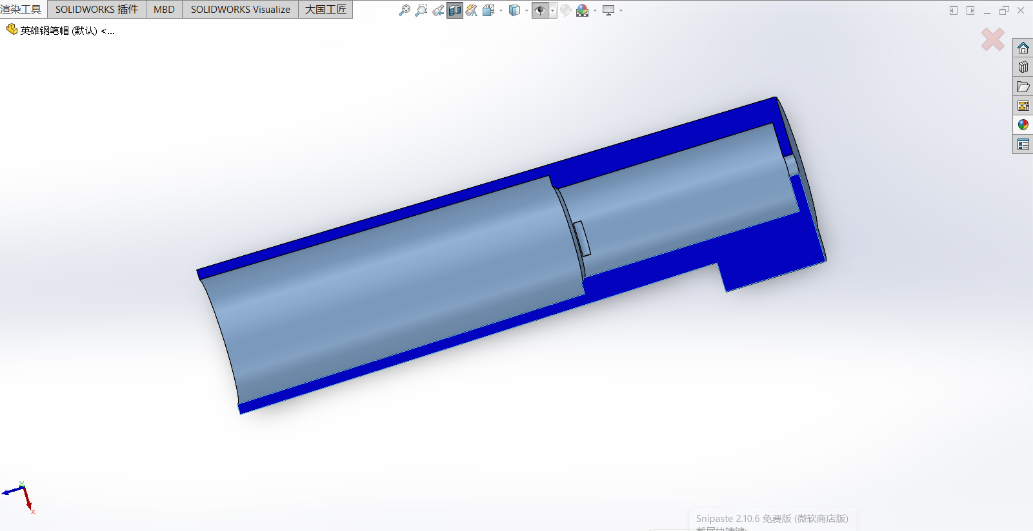Open the Display Style dropdown arrow
This screenshot has height=531, width=1033.
pos(527,10)
